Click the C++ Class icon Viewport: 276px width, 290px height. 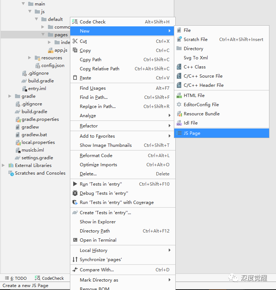(x=179, y=67)
